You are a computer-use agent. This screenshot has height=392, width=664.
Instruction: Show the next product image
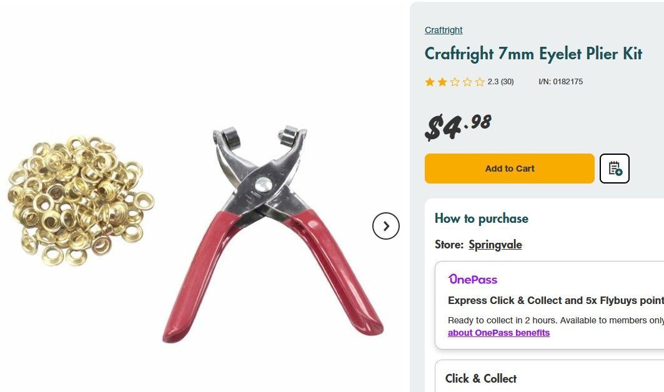point(386,226)
